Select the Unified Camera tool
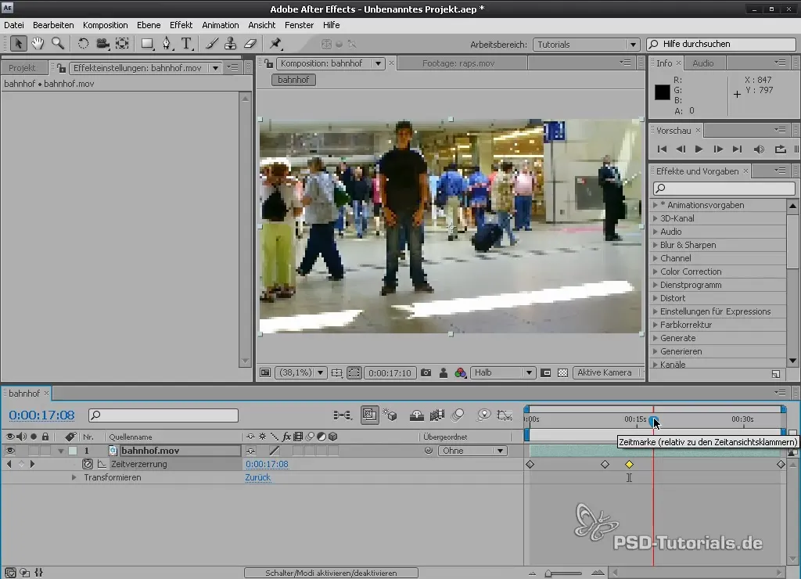The height and width of the screenshot is (579, 801). tap(102, 44)
